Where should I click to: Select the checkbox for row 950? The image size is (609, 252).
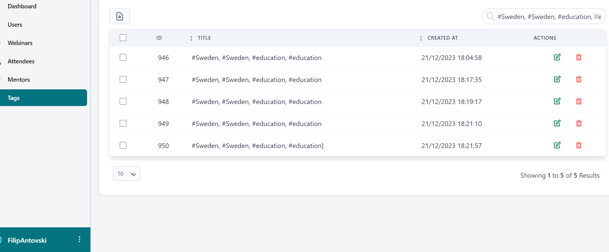(123, 145)
